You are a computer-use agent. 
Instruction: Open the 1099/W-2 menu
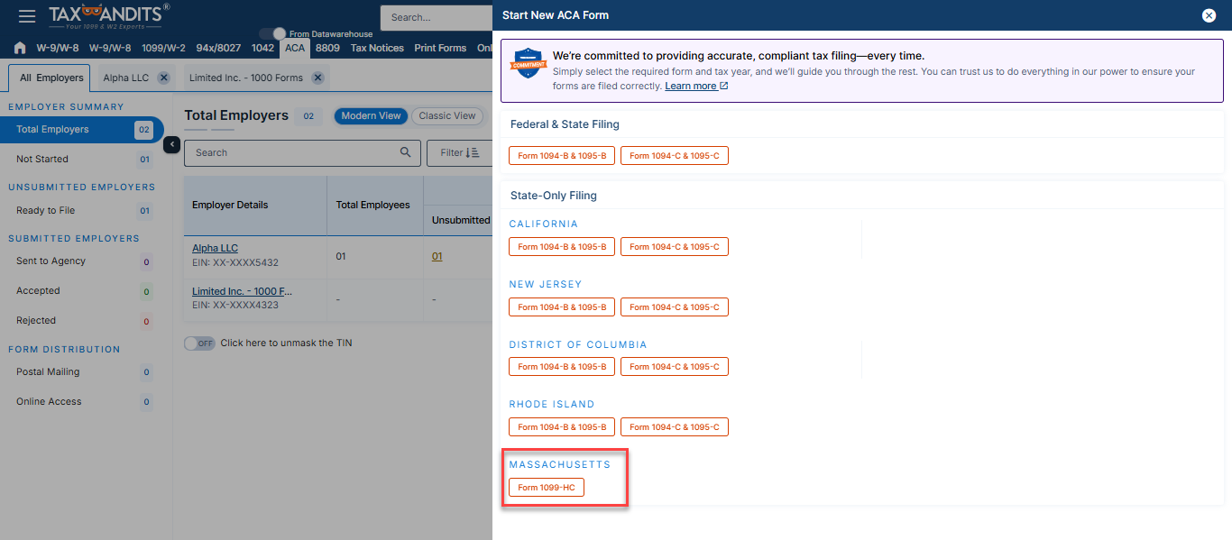[x=162, y=49]
